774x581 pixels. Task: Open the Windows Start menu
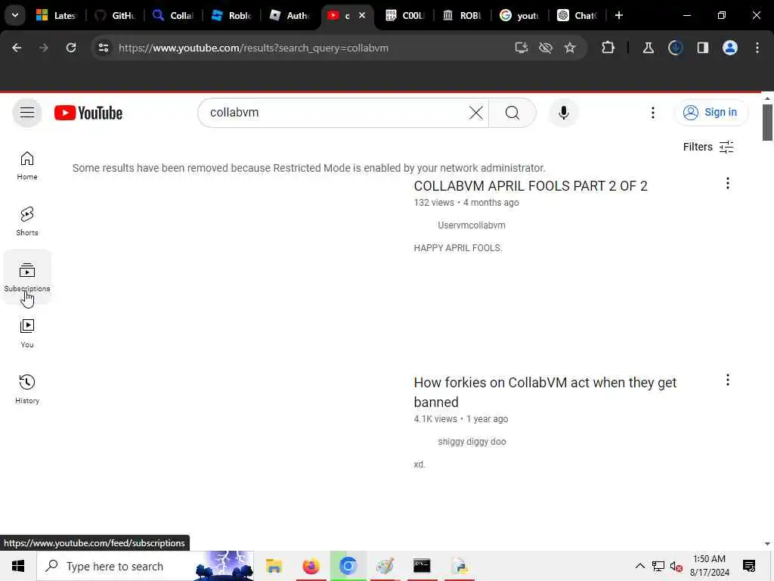point(18,566)
